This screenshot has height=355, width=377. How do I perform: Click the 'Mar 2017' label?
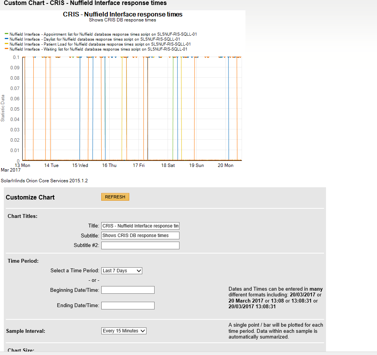[x=11, y=170]
